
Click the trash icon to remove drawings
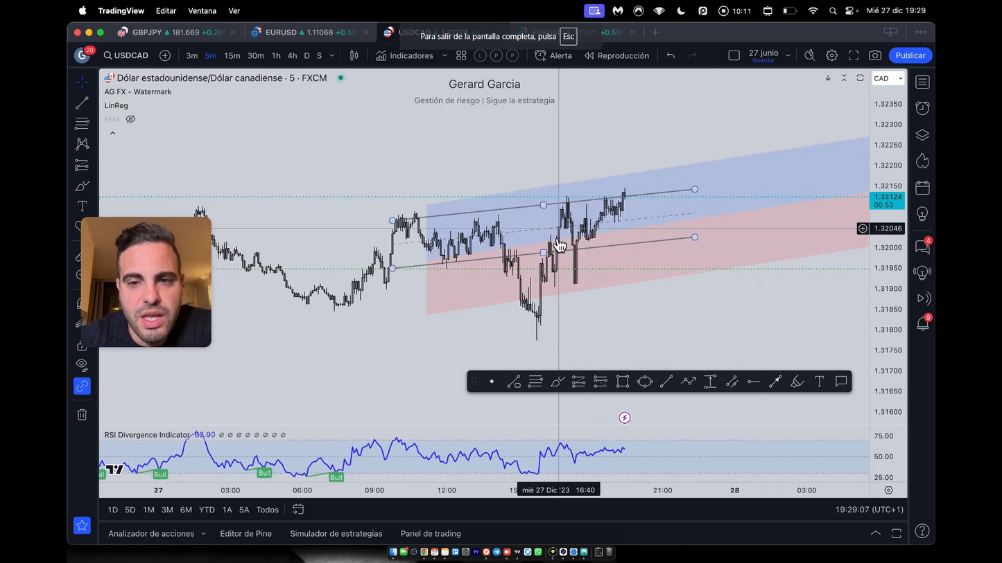click(82, 414)
